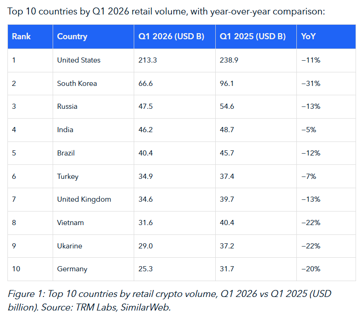
Task: Select the Germany country cell
Action: (x=72, y=269)
